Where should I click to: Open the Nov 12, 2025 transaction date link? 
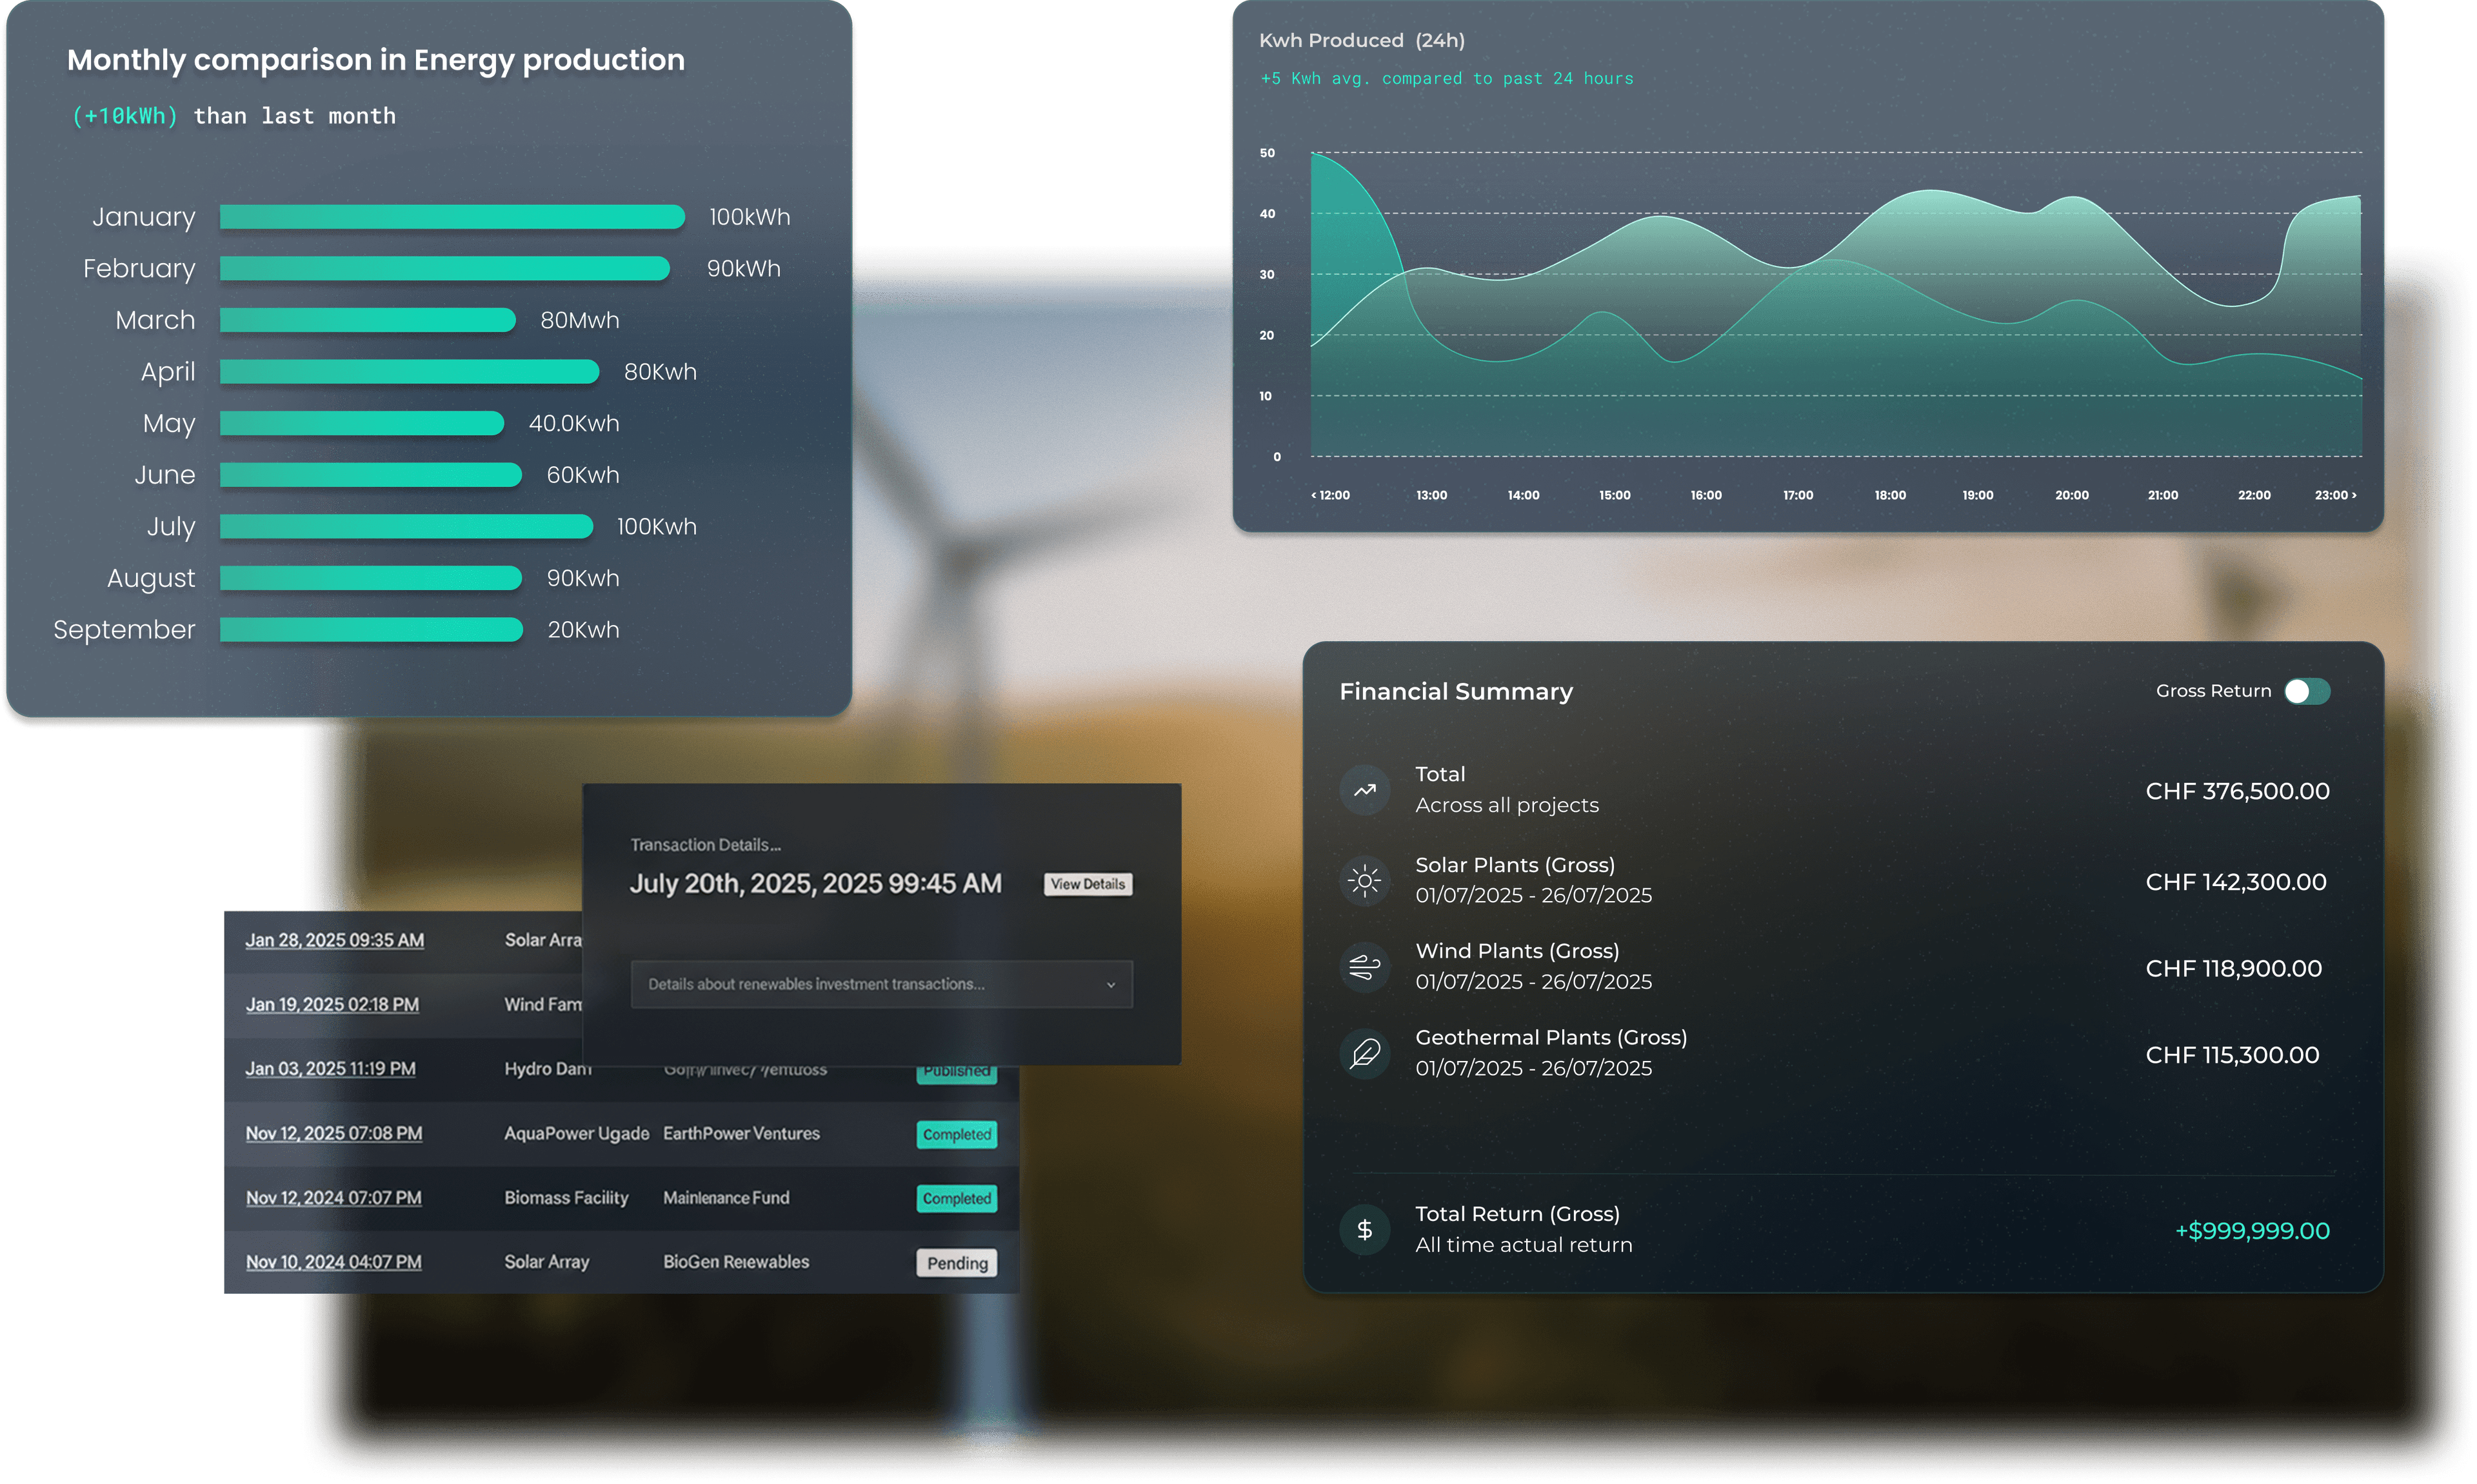point(334,1133)
